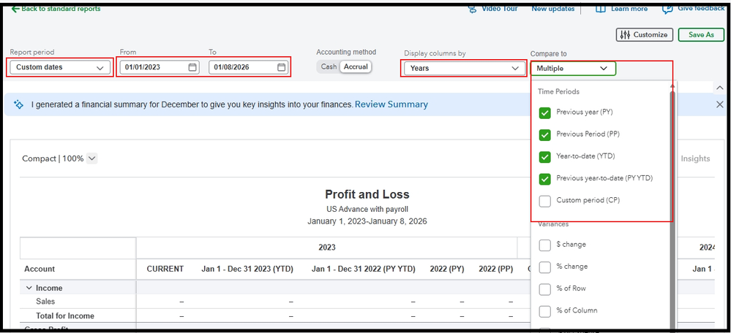Open the From date calendar icon
The width and height of the screenshot is (731, 333).
[192, 67]
